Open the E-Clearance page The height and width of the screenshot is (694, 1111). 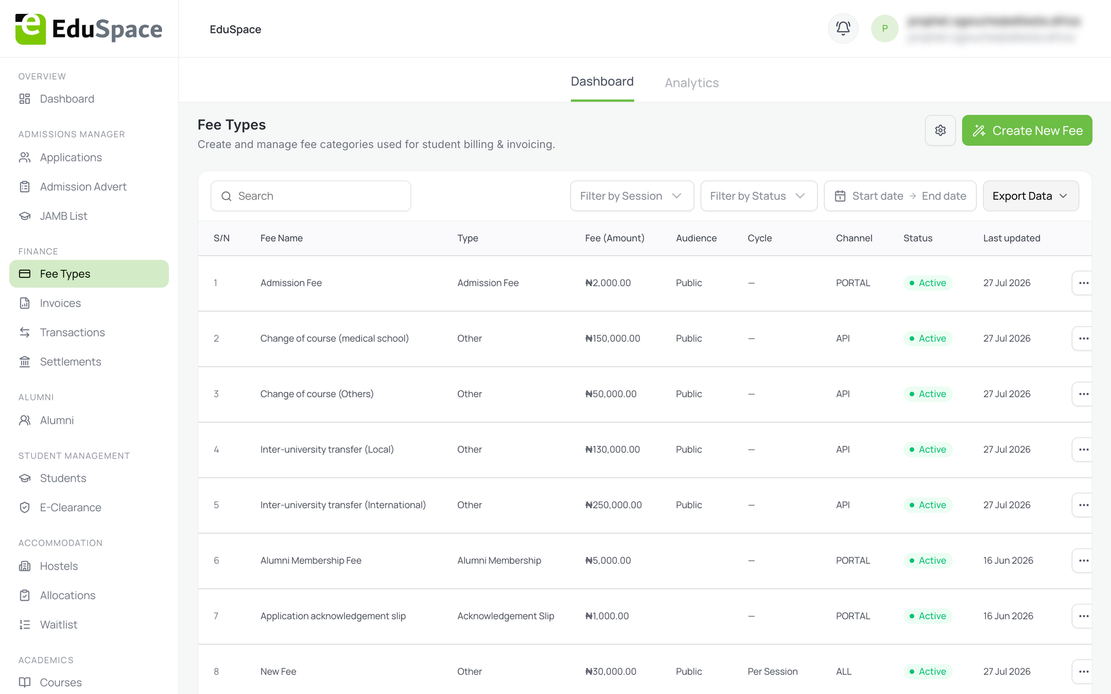coord(89,507)
